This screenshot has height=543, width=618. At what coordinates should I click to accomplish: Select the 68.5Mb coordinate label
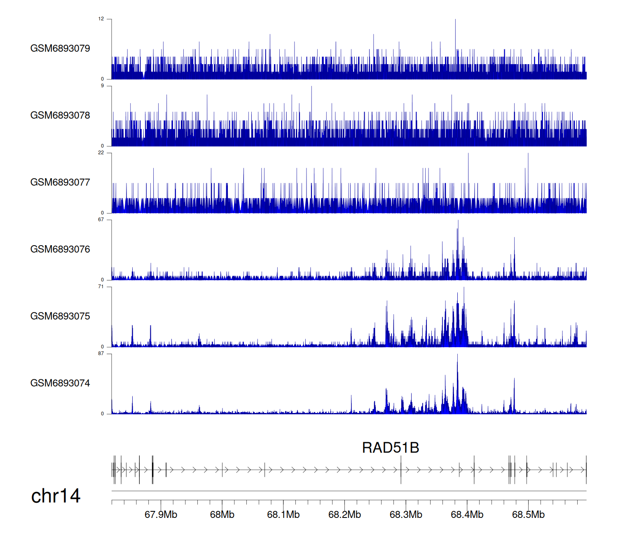point(528,515)
